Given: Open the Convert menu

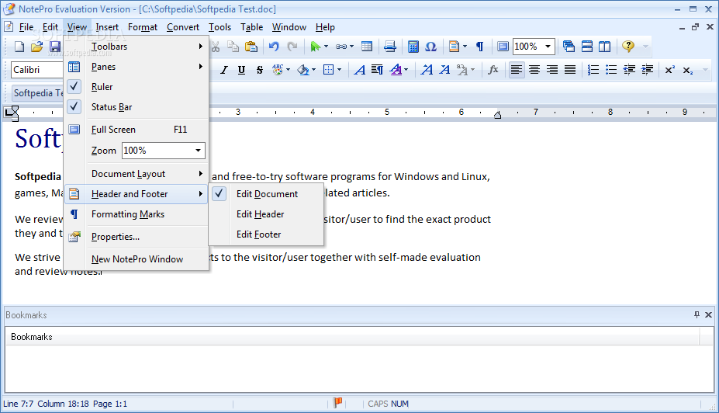Looking at the screenshot, I should pos(183,27).
